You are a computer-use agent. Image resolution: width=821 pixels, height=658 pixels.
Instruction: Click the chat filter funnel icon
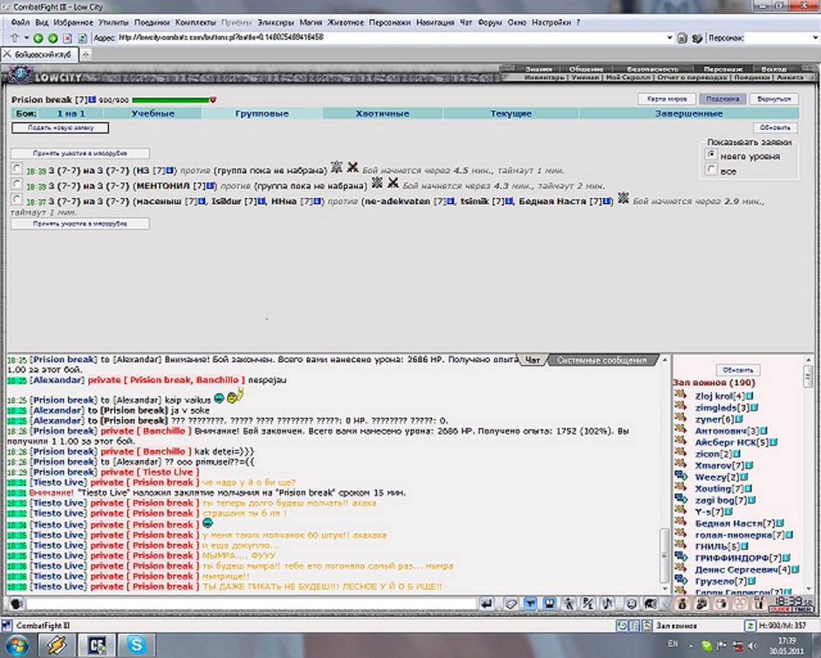click(530, 604)
